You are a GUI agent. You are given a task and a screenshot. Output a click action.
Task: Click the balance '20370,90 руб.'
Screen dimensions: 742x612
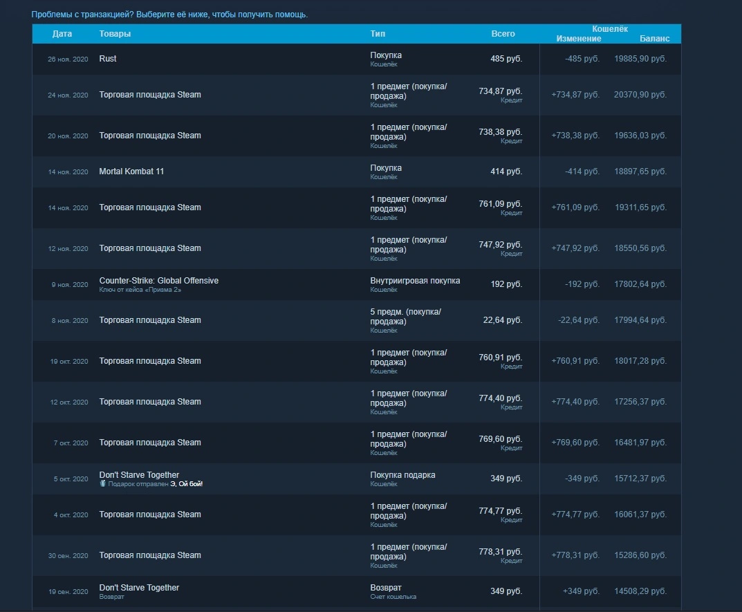click(640, 95)
